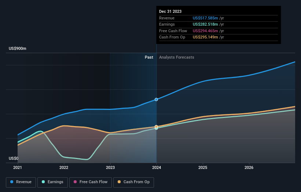Viewport: 301px width, 192px height.
Task: Click the cash from op value US$295.149m
Action: [205, 37]
